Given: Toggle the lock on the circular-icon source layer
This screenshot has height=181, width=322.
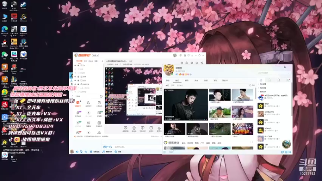Looking at the screenshot, I should pyautogui.click(x=78, y=84).
